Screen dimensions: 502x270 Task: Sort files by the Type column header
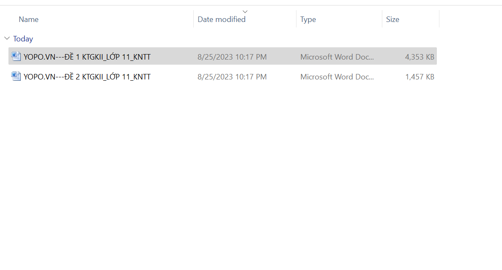coord(308,19)
